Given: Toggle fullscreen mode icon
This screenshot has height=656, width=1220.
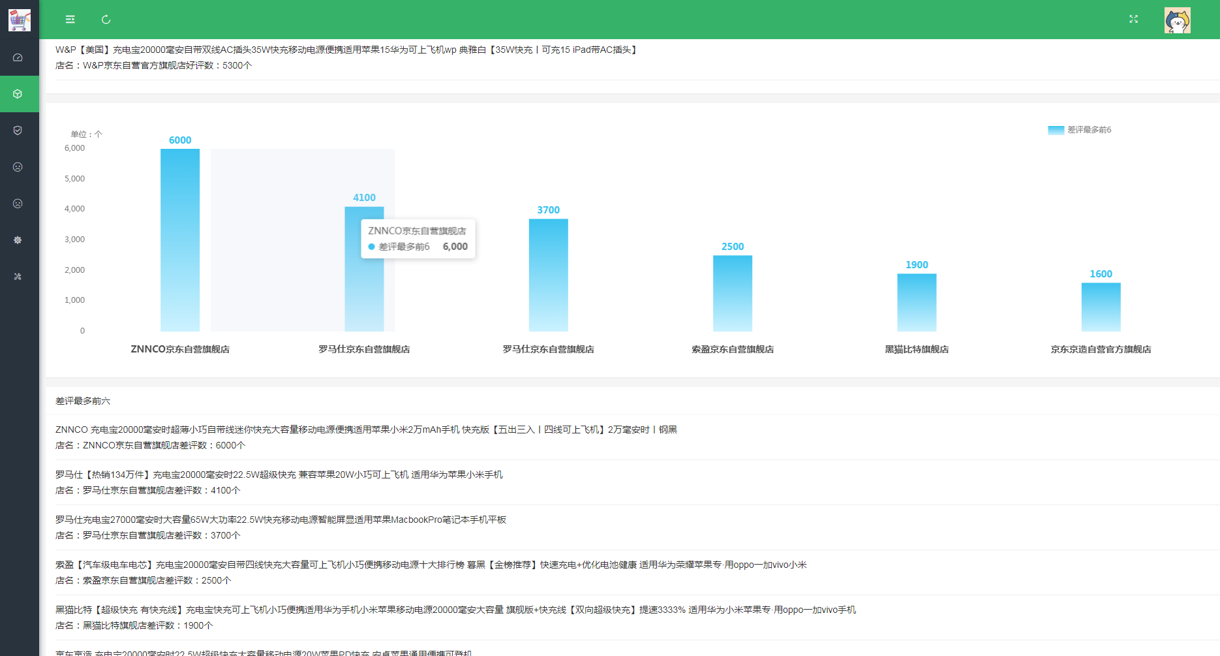Looking at the screenshot, I should coord(1133,20).
